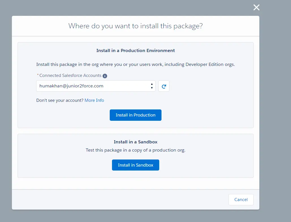Viewport: 291px width, 222px height.
Task: Click the up/down arrows on the account selector
Action: [152, 86]
